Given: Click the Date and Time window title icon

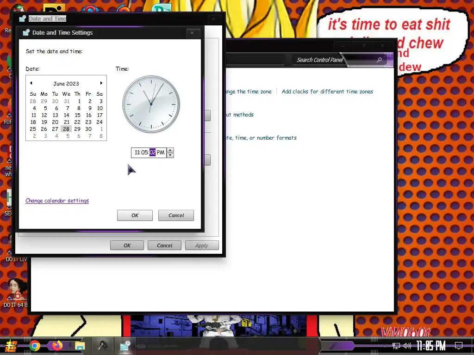Looking at the screenshot, I should click(22, 18).
